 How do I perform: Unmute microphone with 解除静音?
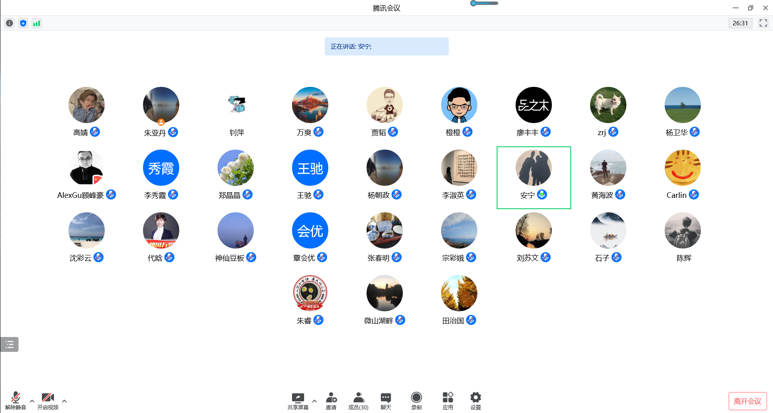(x=15, y=398)
